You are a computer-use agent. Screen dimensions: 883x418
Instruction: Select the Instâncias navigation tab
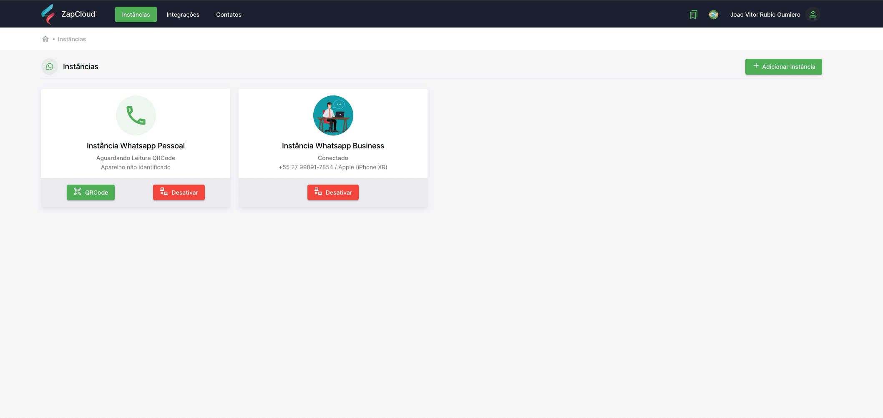136,15
